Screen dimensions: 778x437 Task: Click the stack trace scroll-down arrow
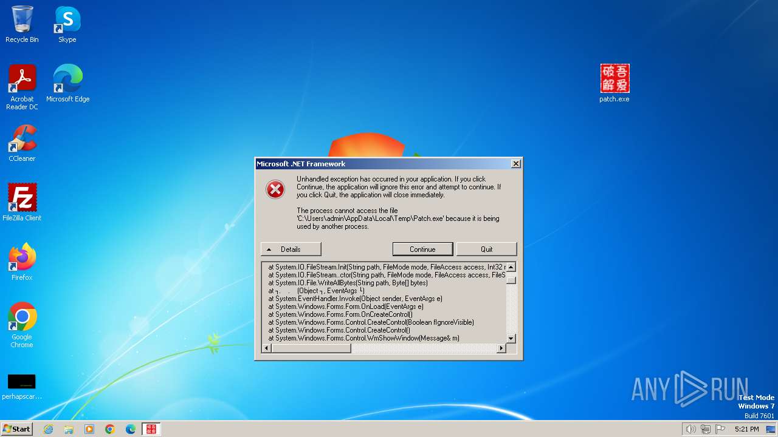pos(511,339)
